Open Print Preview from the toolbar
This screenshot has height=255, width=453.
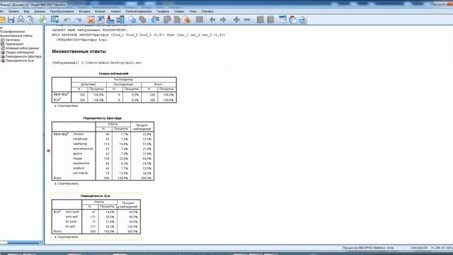pyautogui.click(x=30, y=20)
